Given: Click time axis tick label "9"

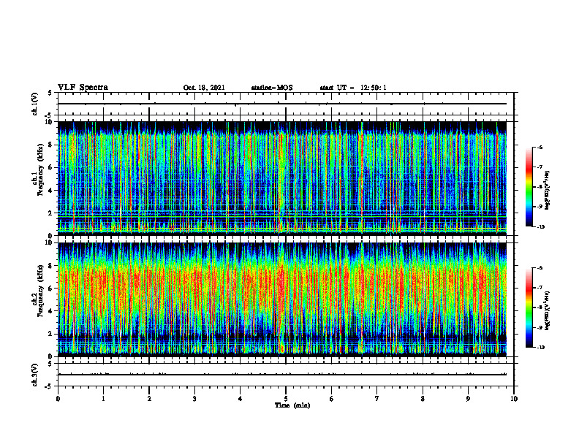Looking at the screenshot, I should (x=468, y=399).
